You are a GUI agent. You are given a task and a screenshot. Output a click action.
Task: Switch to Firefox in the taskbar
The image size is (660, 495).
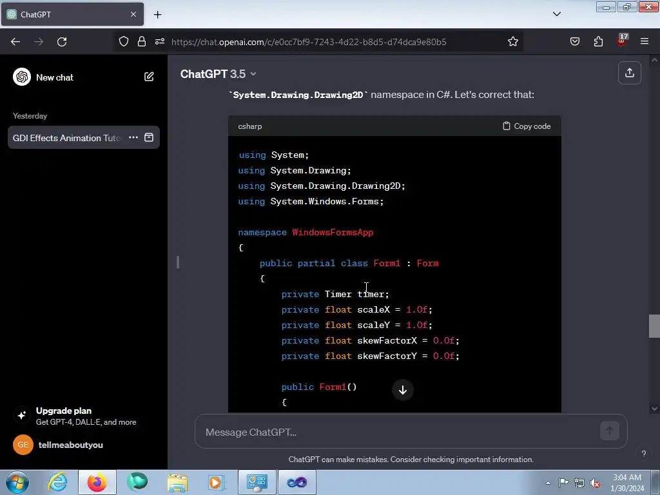(x=97, y=482)
